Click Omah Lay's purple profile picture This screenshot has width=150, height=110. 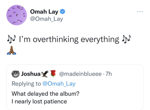[17, 15]
